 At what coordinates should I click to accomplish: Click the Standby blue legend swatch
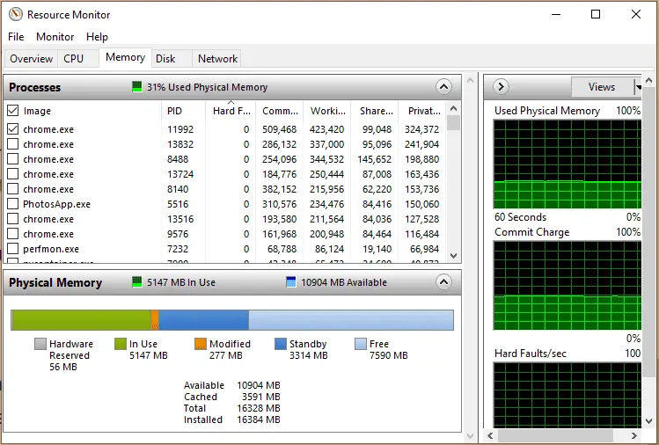281,344
